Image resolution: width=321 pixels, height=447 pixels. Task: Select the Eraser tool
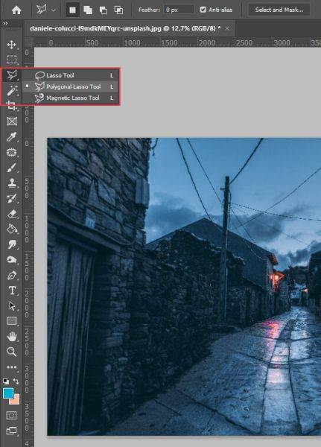[x=12, y=214]
